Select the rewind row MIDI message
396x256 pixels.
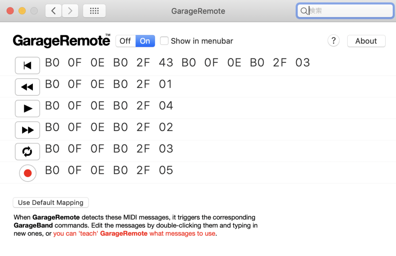click(x=108, y=84)
